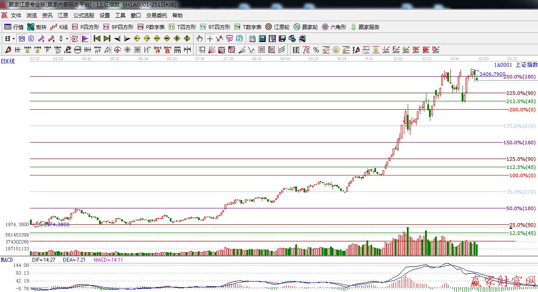Open the 公式选股 menu
The width and height of the screenshot is (538, 292).
click(x=83, y=16)
